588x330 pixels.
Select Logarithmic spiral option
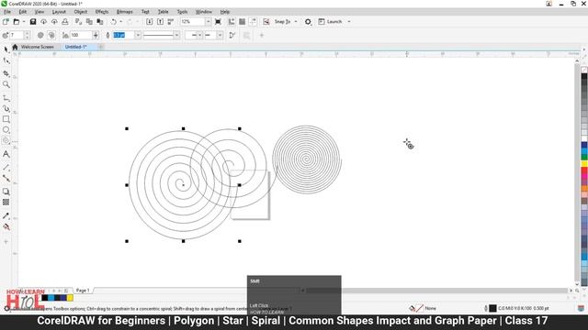51,35
